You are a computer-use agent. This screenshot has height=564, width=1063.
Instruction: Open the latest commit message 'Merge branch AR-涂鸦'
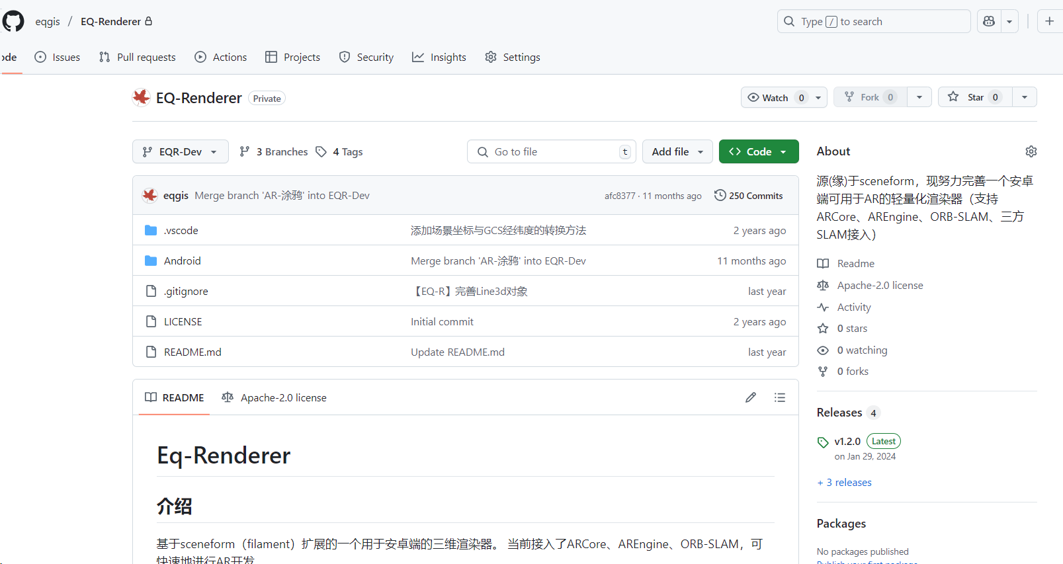click(282, 195)
